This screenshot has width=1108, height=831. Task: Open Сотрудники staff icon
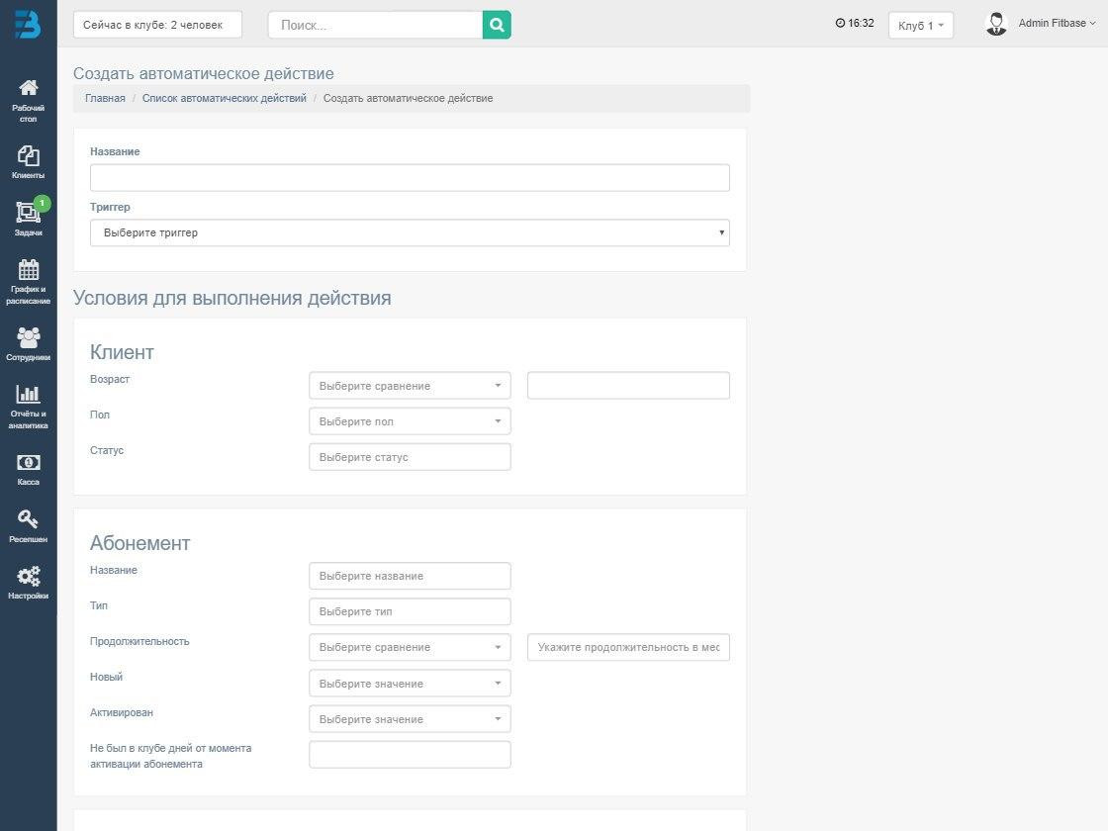(29, 338)
